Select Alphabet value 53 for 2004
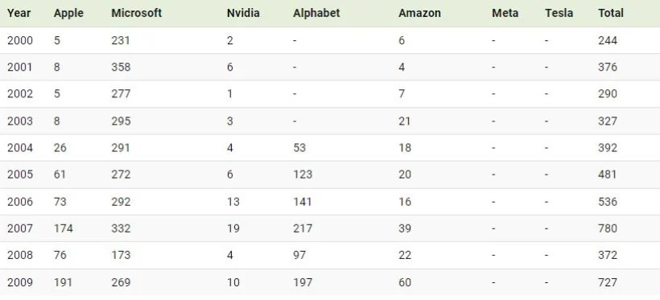Image resolution: width=660 pixels, height=300 pixels. click(x=299, y=148)
